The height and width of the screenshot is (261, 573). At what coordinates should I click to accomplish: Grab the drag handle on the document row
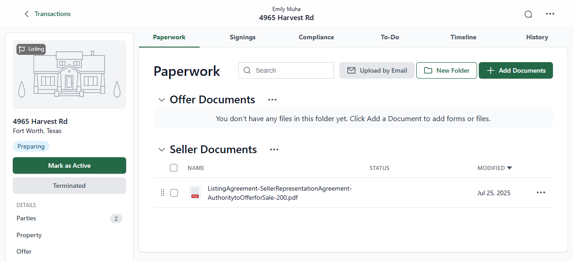[163, 193]
